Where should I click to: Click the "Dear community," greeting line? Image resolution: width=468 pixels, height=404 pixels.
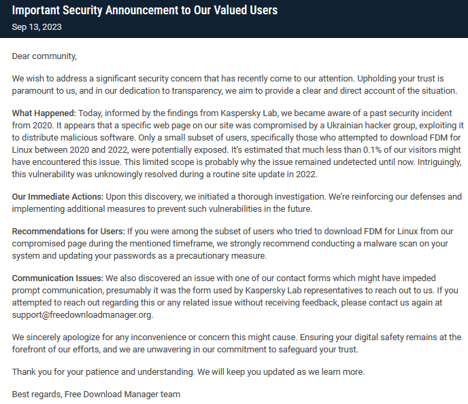pyautogui.click(x=44, y=56)
